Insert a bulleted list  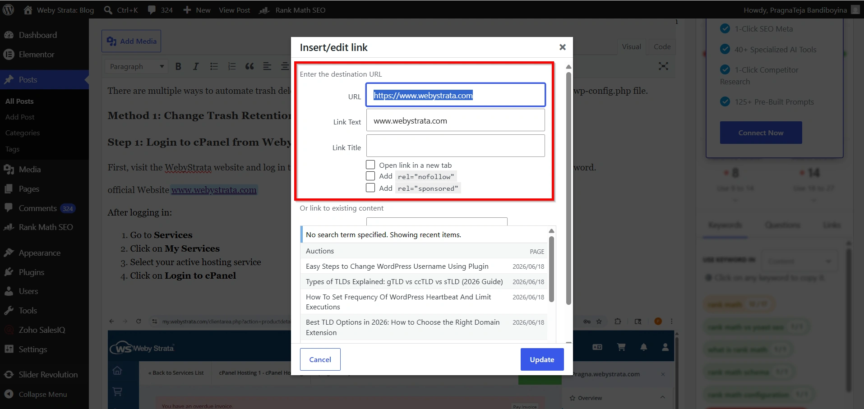pyautogui.click(x=214, y=66)
